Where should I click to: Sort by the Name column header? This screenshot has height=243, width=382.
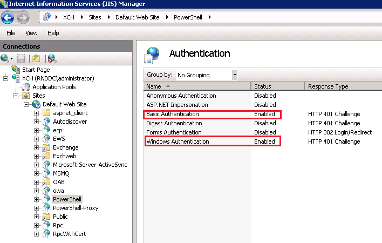click(x=197, y=86)
